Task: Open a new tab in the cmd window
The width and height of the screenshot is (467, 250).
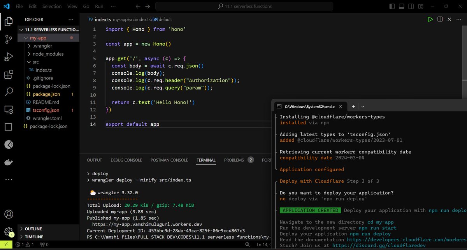Action: (x=354, y=106)
